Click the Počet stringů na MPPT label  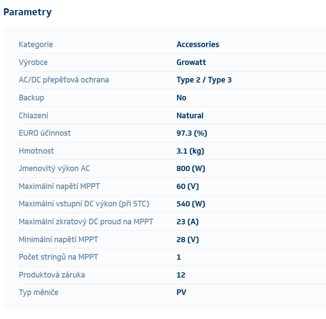coord(58,257)
